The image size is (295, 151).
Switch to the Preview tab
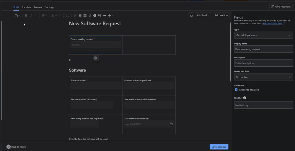[x=38, y=7]
